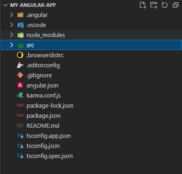Viewport: 182px width, 174px height.
Task: Expand the .angular folder chevron
Action: click(11, 15)
